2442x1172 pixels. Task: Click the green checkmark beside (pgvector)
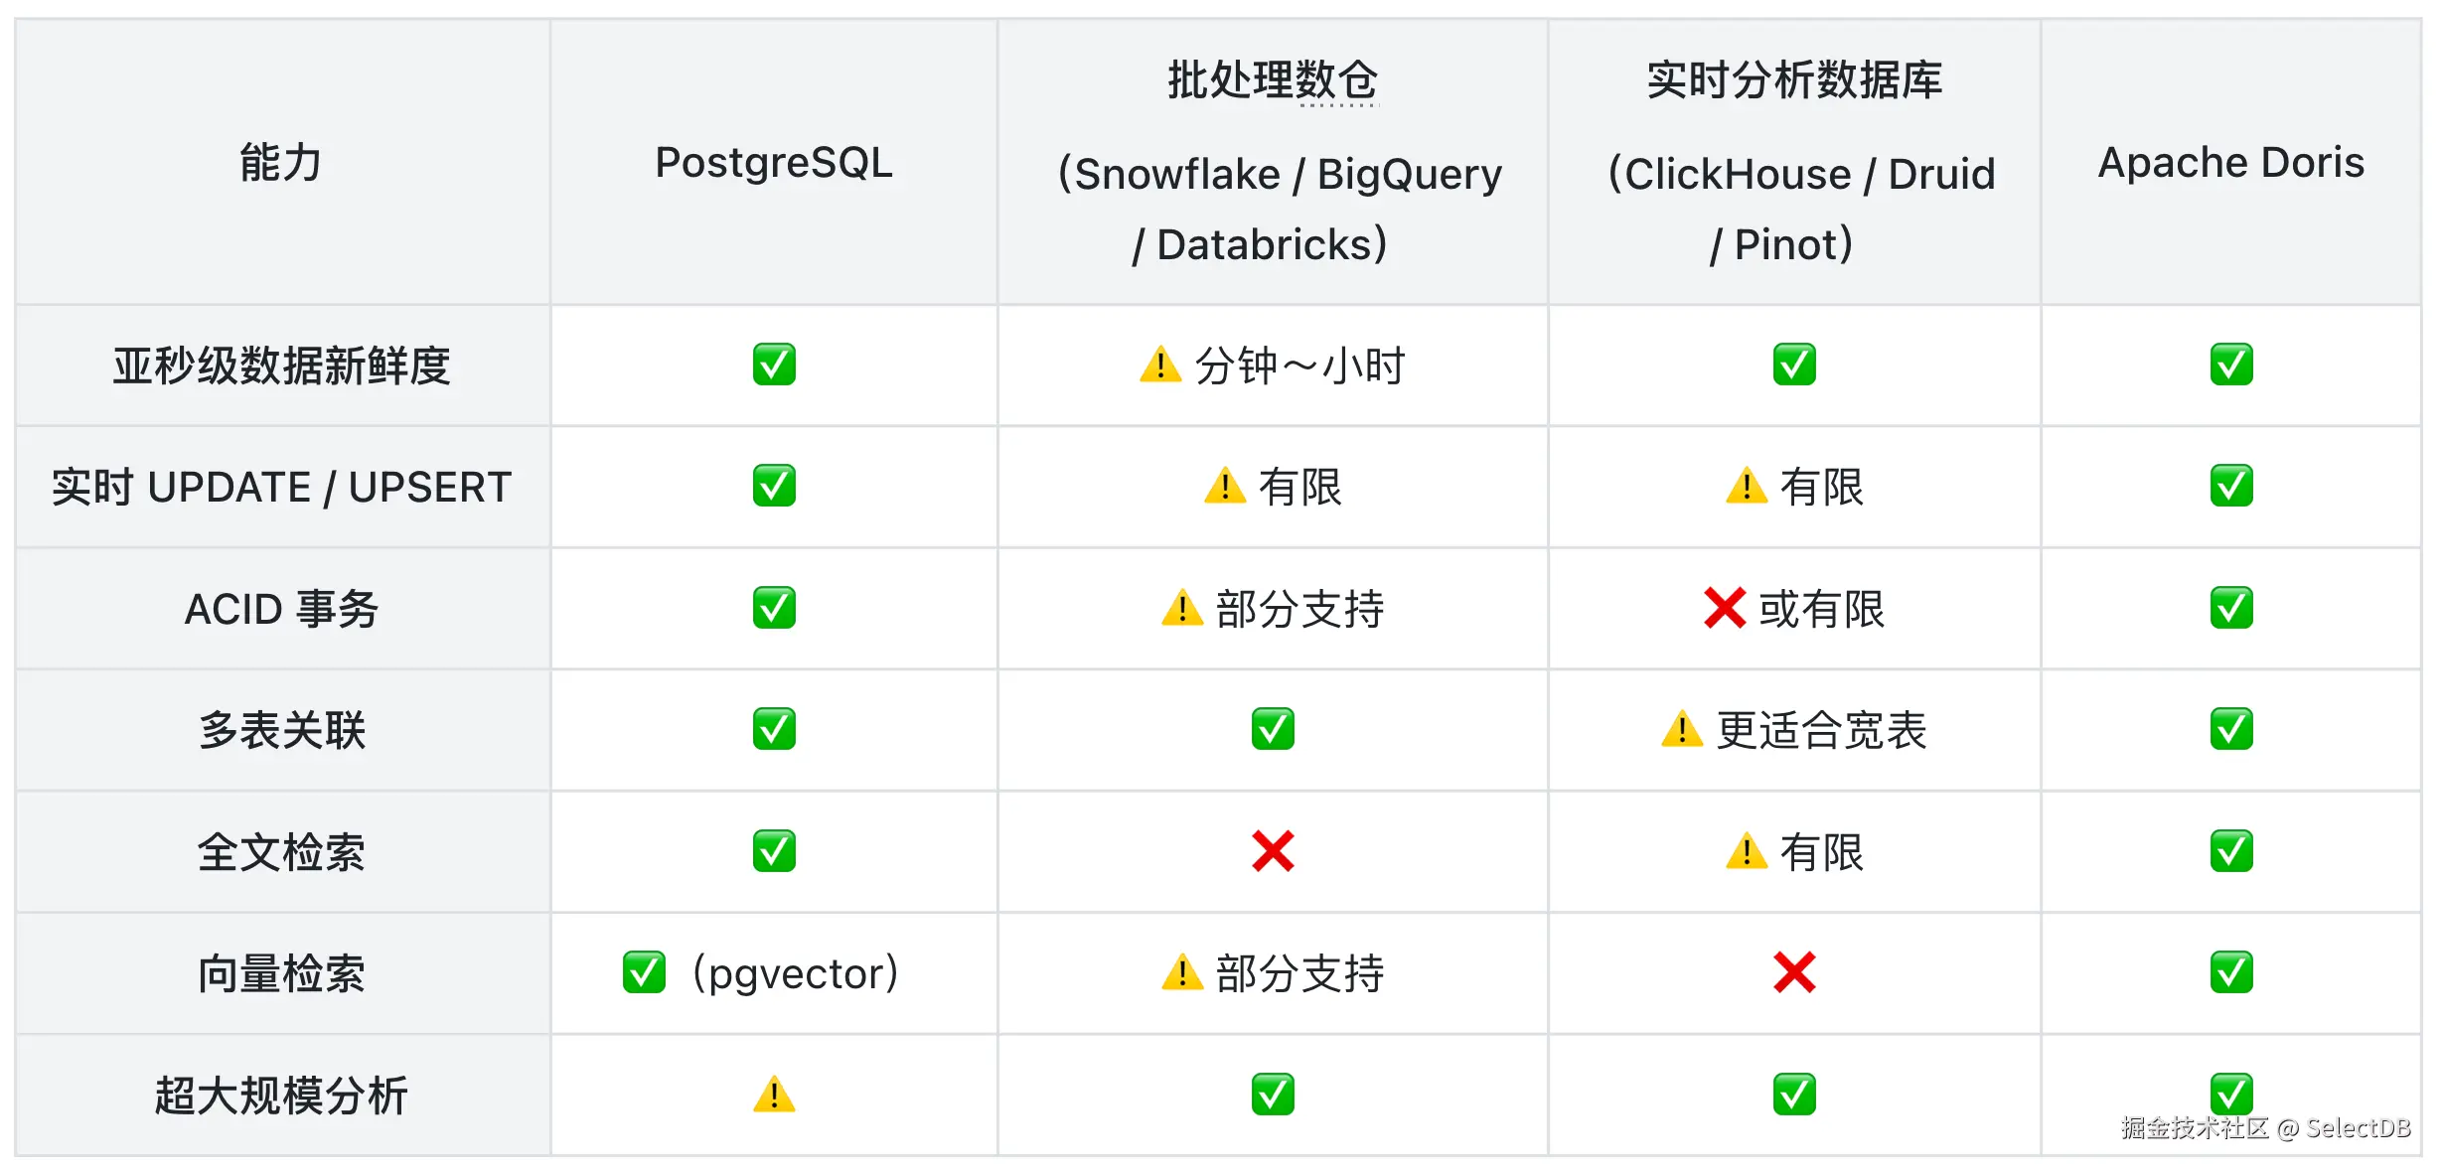pos(644,972)
